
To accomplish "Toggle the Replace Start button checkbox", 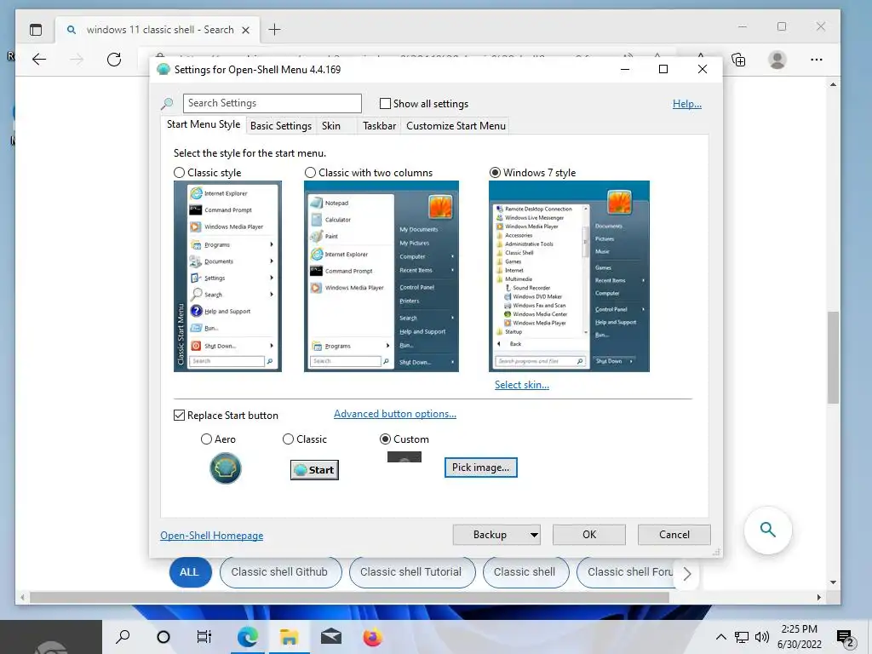I will pyautogui.click(x=179, y=416).
